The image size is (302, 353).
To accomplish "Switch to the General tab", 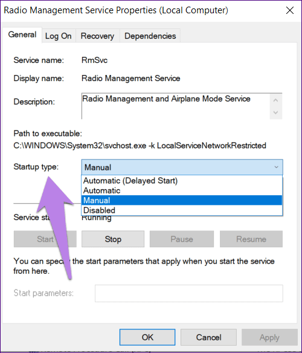I will click(x=22, y=35).
